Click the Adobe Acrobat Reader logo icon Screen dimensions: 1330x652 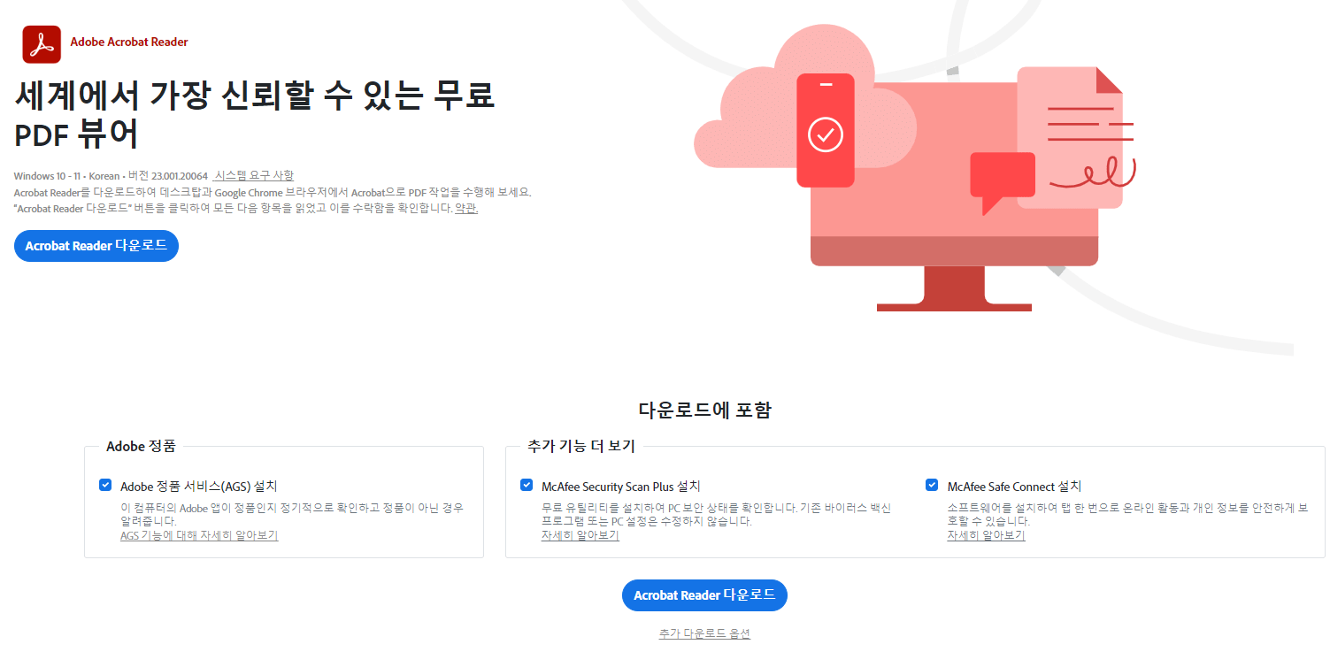40,42
